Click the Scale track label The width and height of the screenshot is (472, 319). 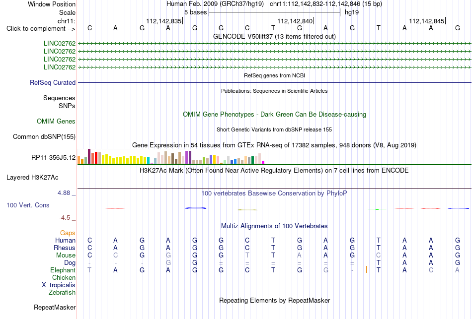tap(67, 12)
